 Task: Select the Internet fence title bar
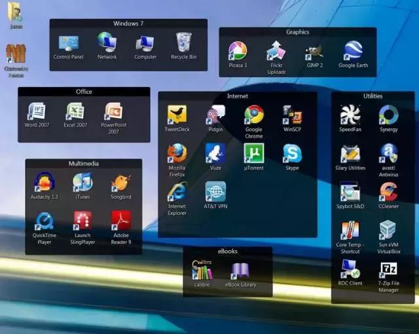[x=237, y=96]
